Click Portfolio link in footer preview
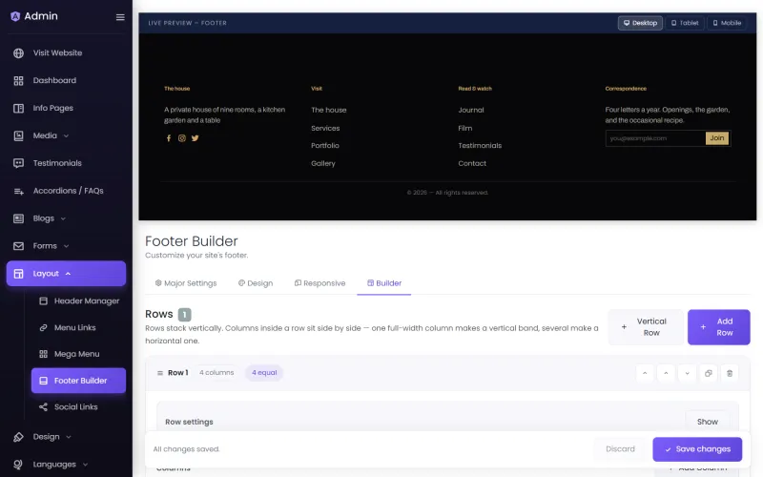The width and height of the screenshot is (763, 477). pos(325,146)
